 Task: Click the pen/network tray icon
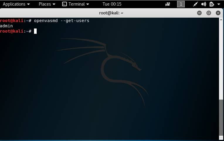click(x=195, y=4)
